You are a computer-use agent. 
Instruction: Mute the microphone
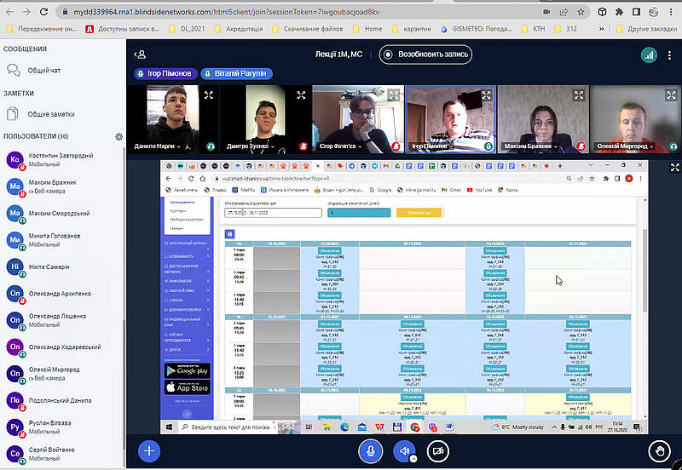pos(369,450)
